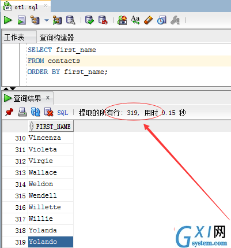This screenshot has width=231, height=248.
Task: Select the Vincenza cell
Action: point(51,138)
